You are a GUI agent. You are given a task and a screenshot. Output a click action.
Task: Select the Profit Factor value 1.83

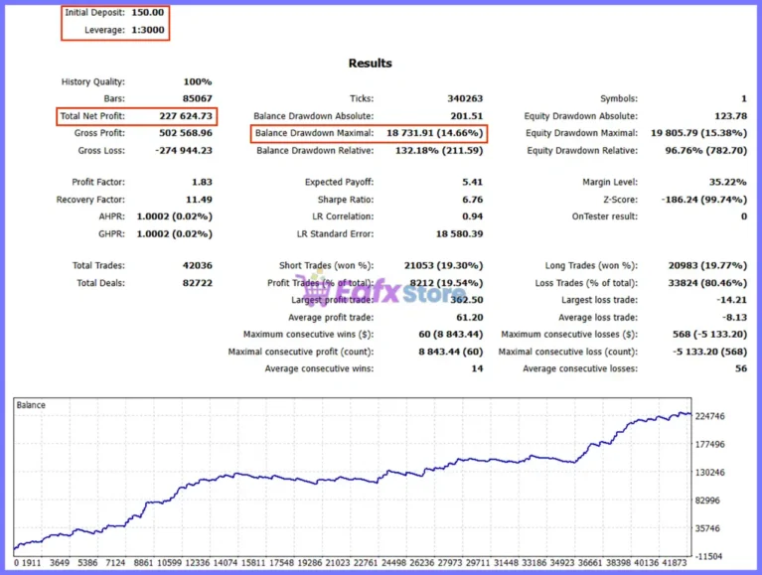pyautogui.click(x=202, y=182)
